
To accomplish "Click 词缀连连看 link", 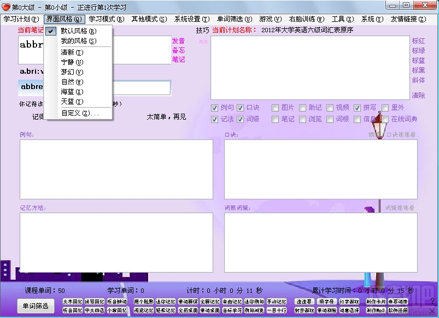I will [x=400, y=208].
